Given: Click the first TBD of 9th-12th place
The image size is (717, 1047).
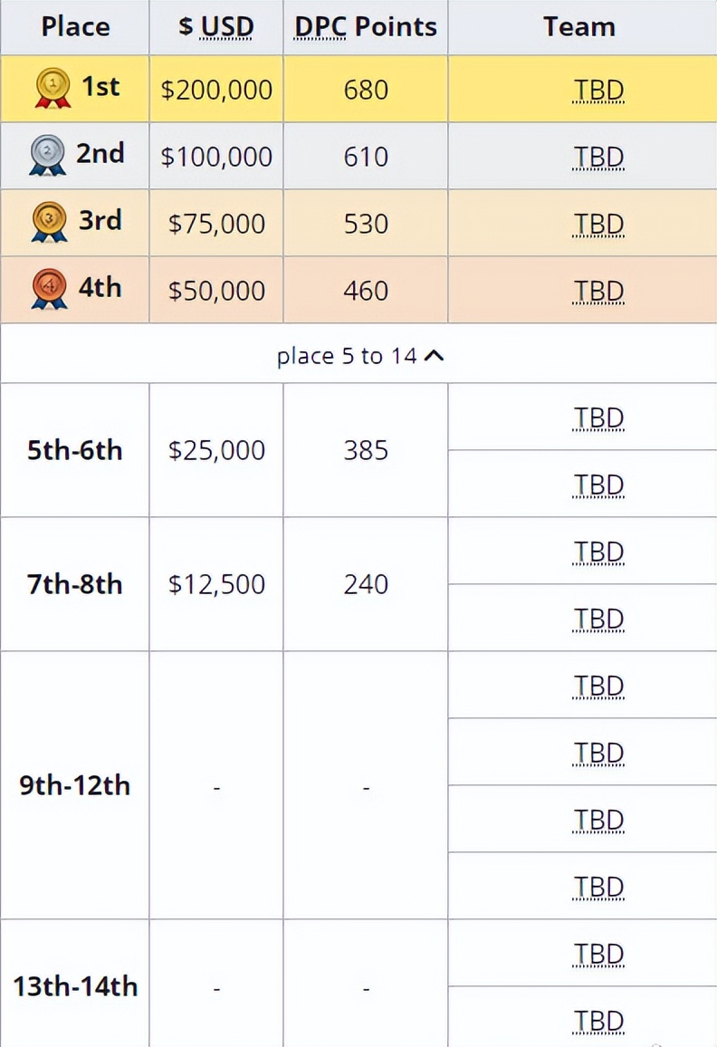Looking at the screenshot, I should click(x=598, y=686).
